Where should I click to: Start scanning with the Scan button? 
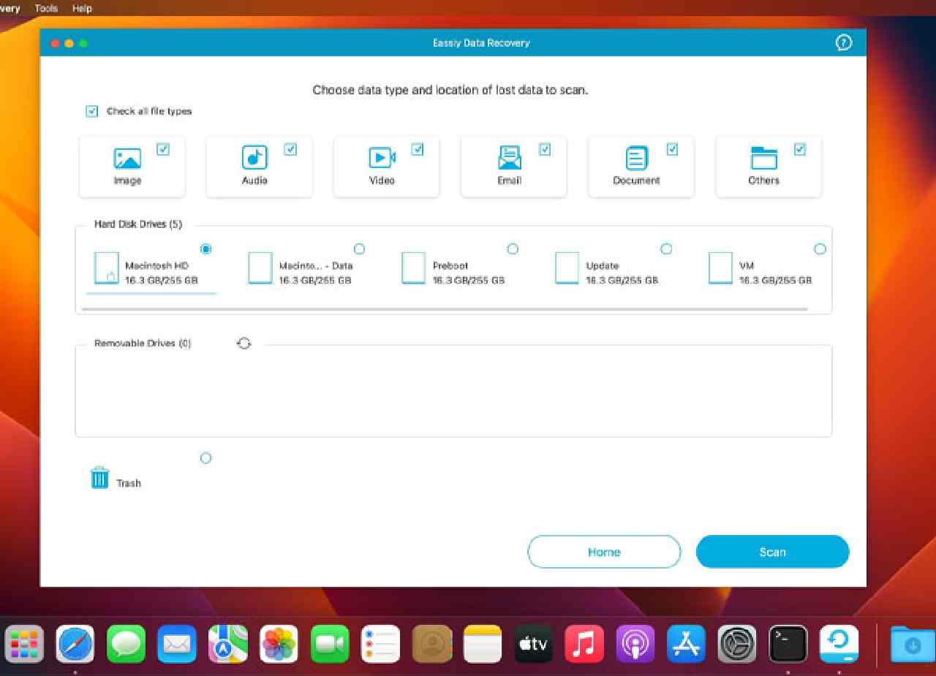point(772,552)
